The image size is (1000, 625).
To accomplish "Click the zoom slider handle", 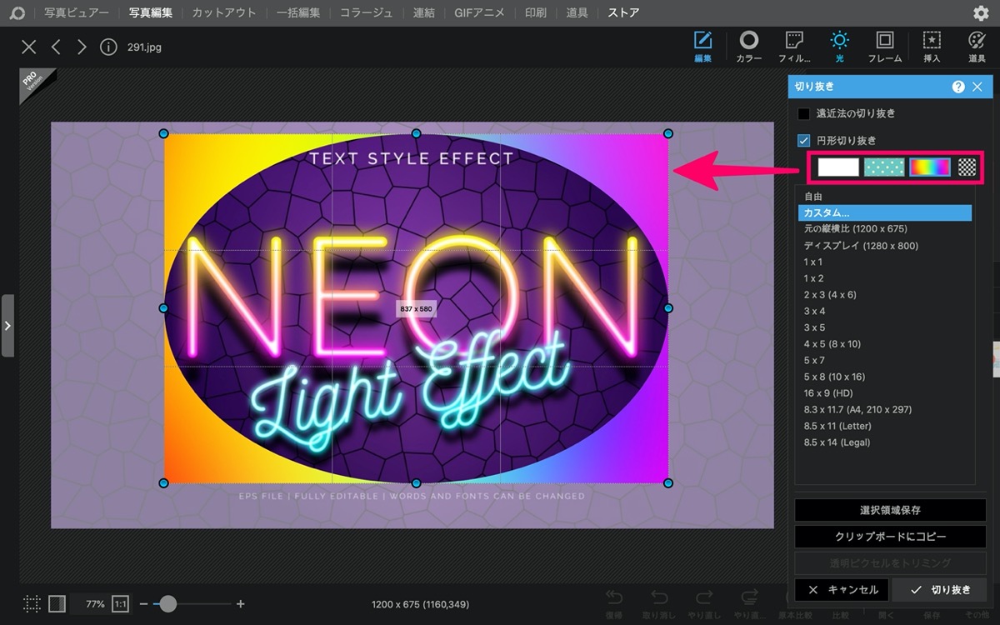I will (x=168, y=603).
